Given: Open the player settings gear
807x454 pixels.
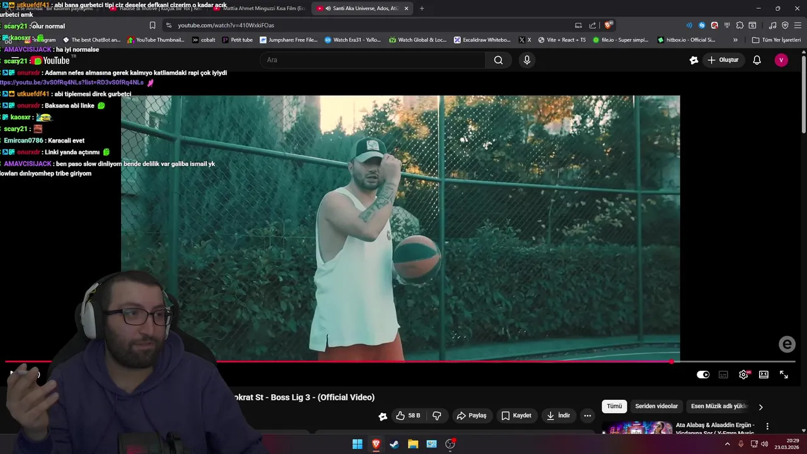Looking at the screenshot, I should [x=744, y=375].
